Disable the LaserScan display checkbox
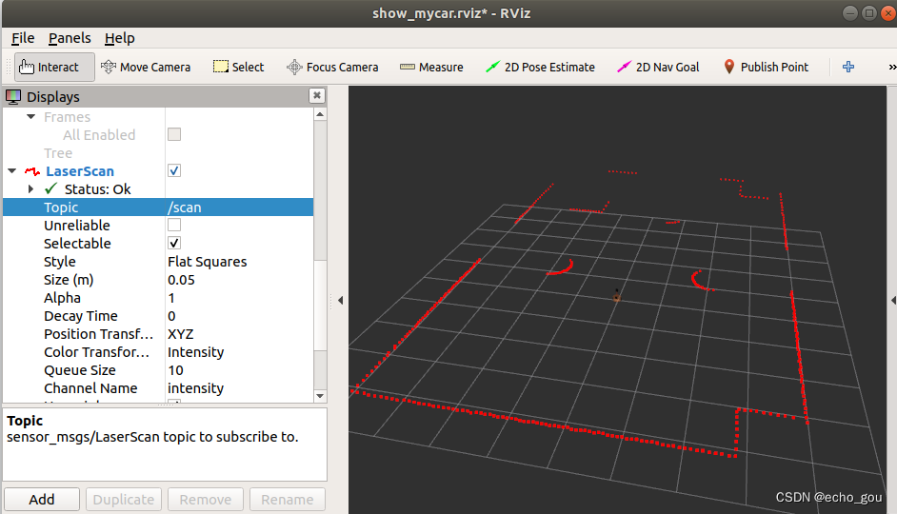This screenshot has width=897, height=514. [174, 170]
